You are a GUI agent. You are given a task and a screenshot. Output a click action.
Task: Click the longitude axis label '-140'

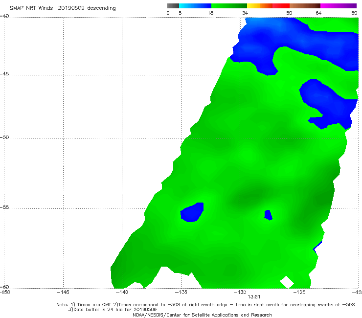tap(122, 292)
